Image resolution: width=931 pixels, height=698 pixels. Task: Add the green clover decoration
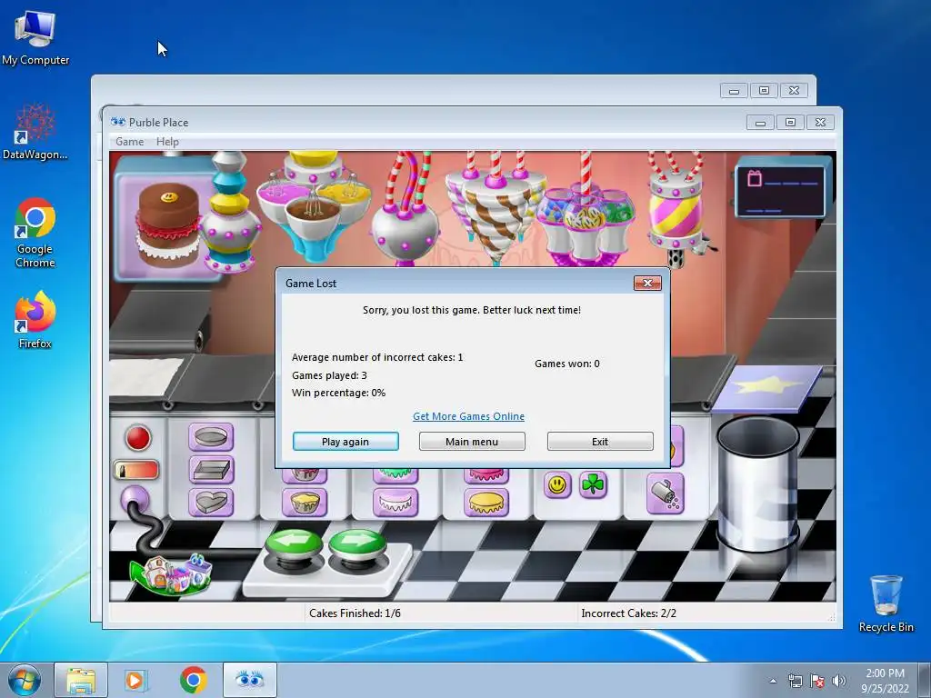tap(593, 485)
